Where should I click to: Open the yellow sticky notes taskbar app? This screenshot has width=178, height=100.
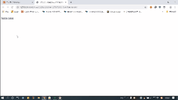pos(28,98)
